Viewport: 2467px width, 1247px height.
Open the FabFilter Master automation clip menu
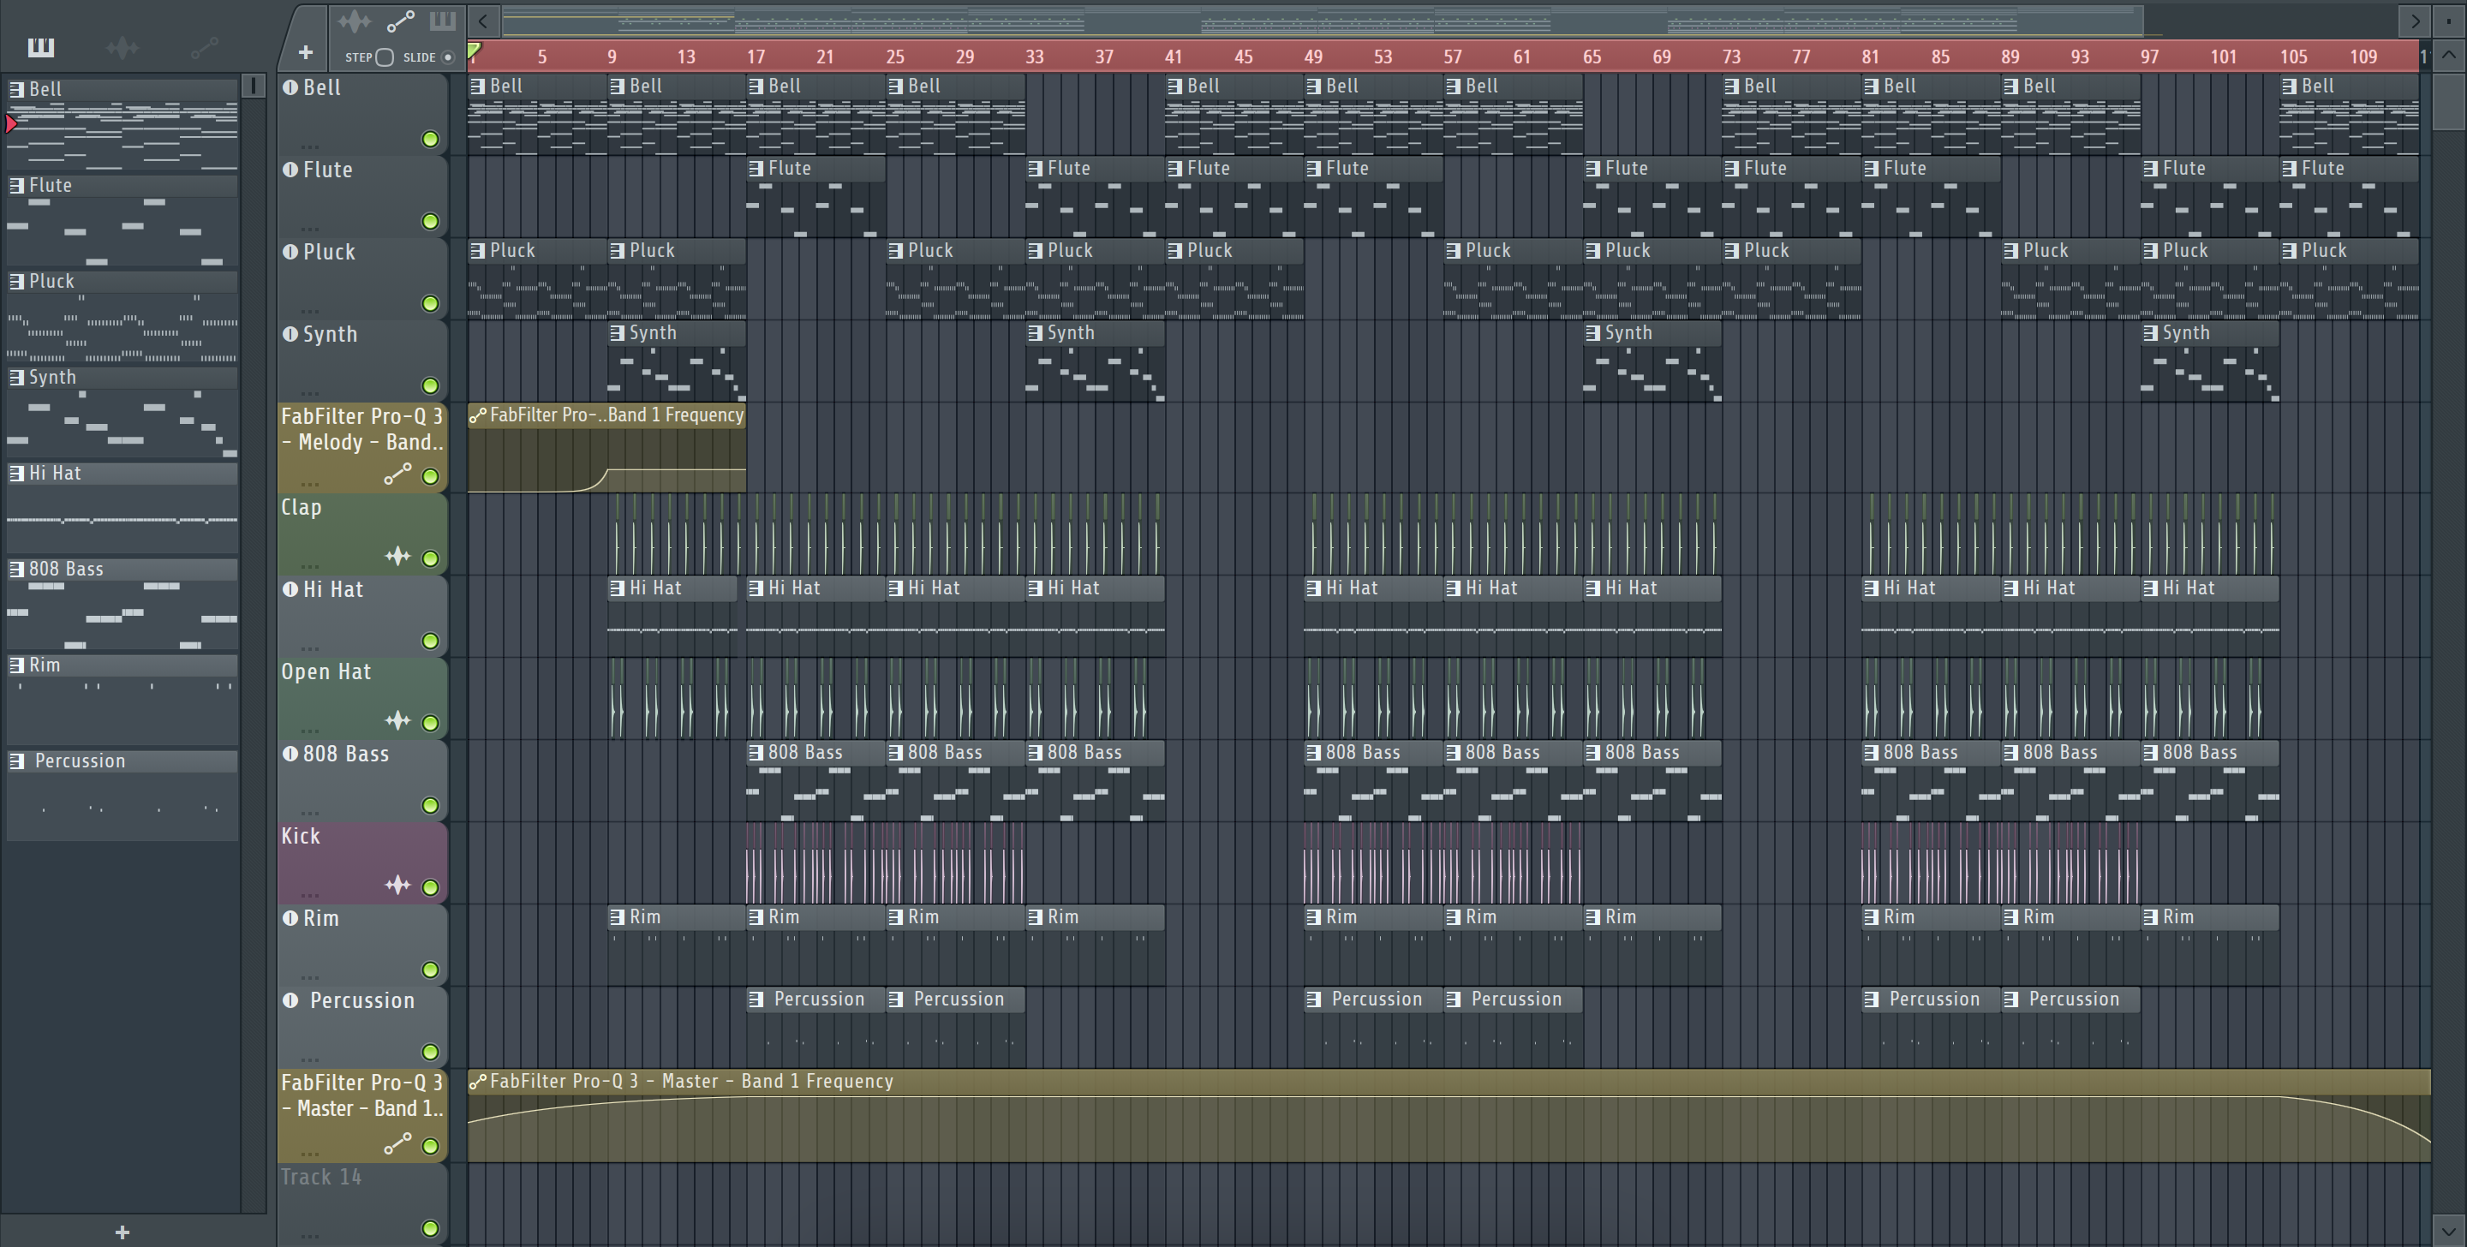click(x=477, y=1082)
